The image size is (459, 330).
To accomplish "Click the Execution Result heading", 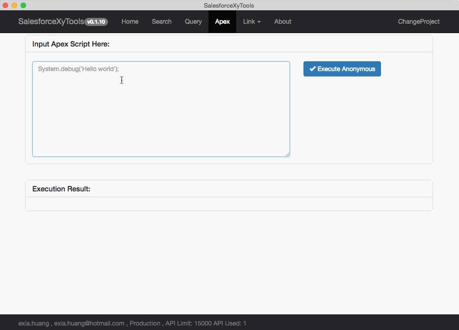I will [x=61, y=189].
